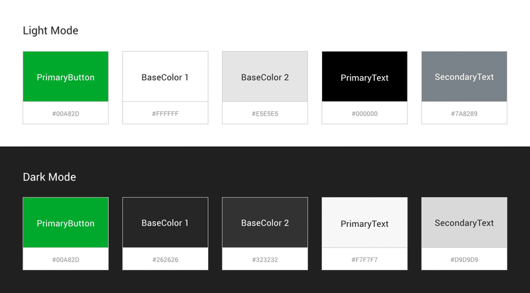Click the #323232 hex code label
This screenshot has width=530, height=293.
click(x=265, y=259)
